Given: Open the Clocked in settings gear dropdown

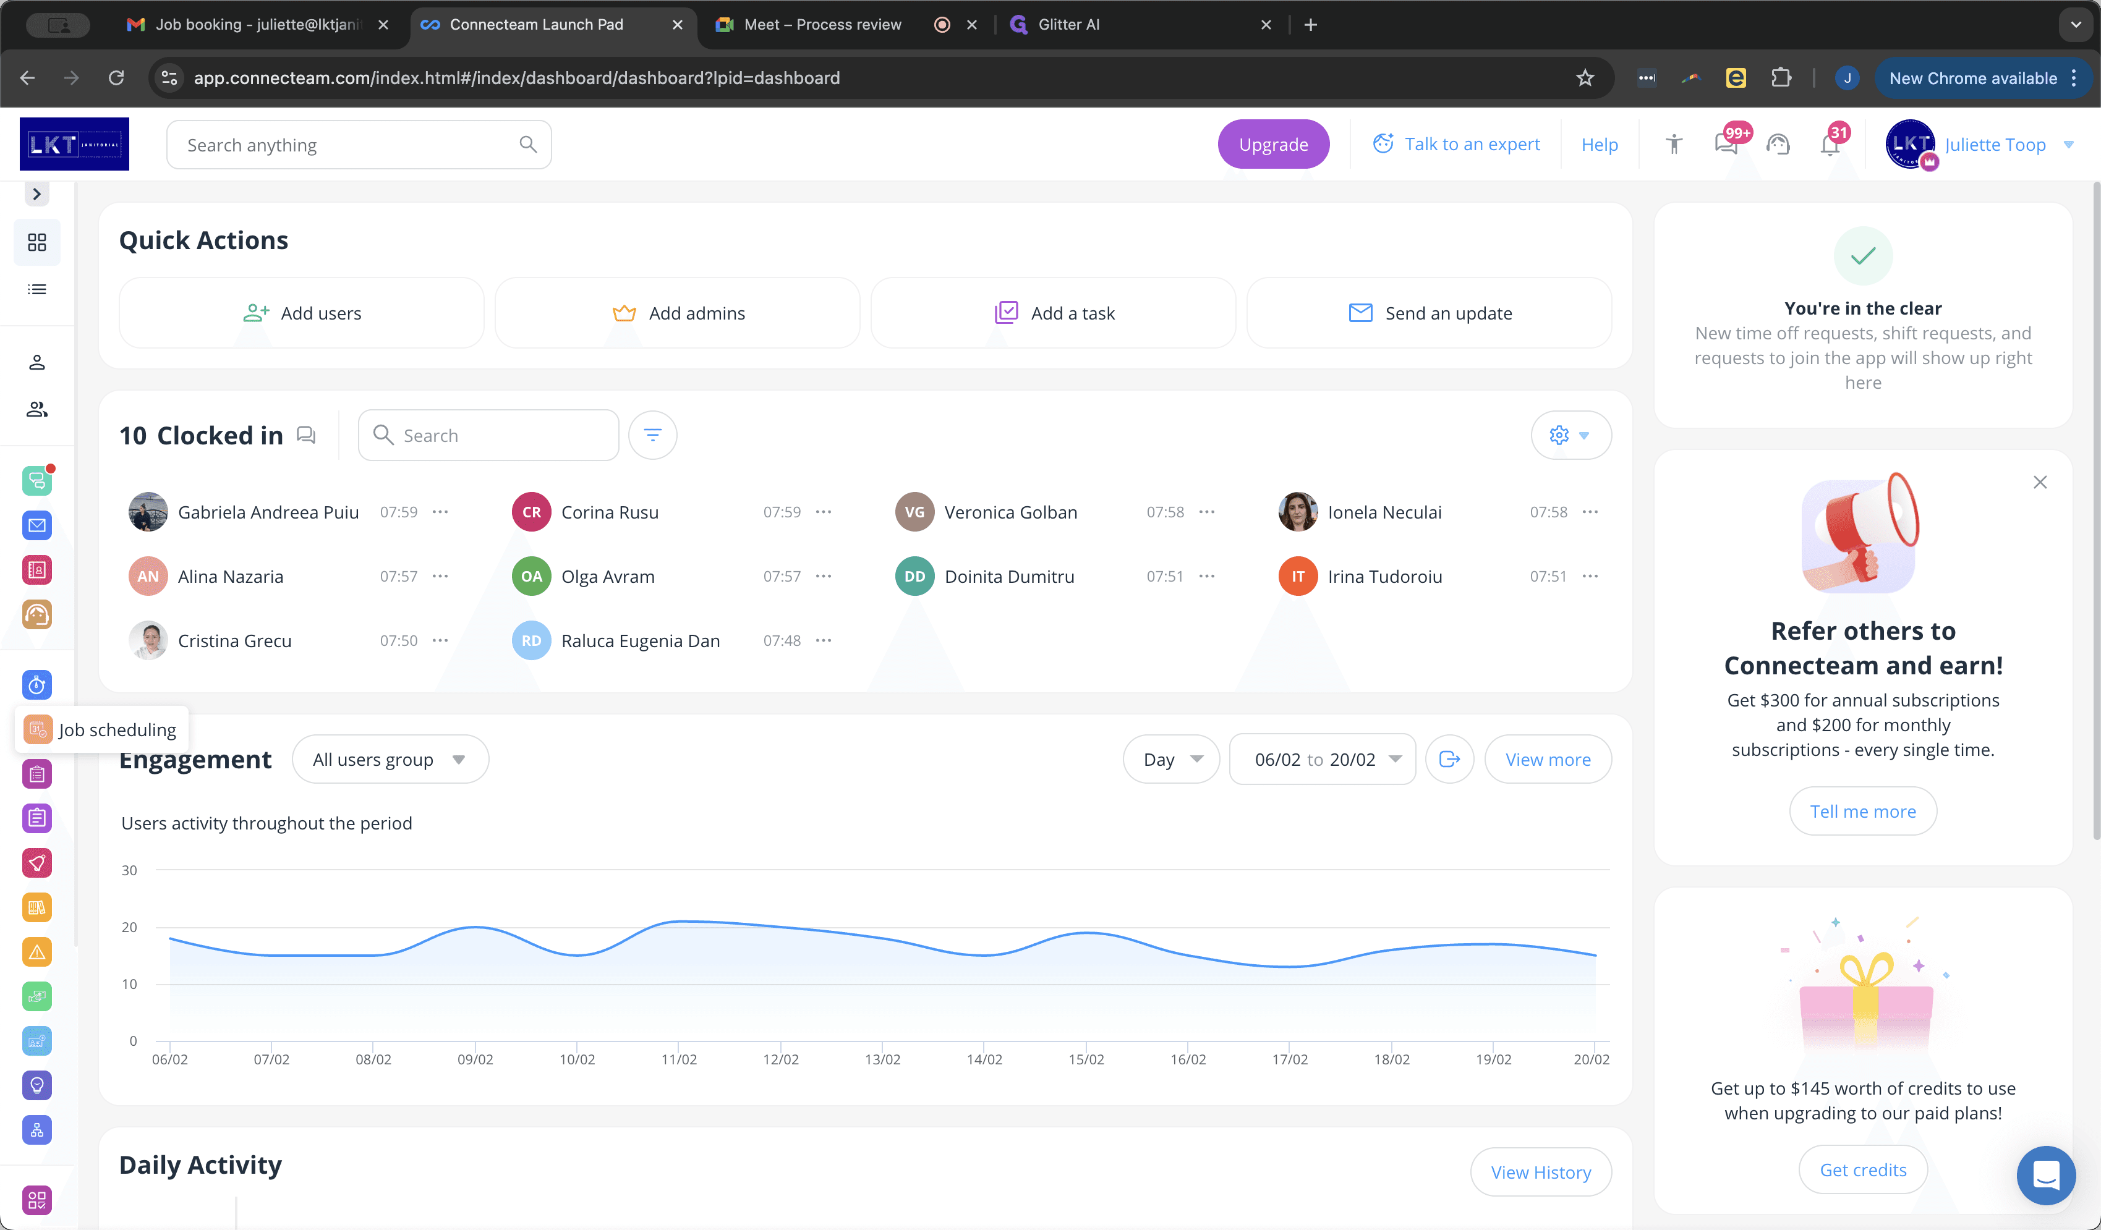Looking at the screenshot, I should (x=1570, y=435).
